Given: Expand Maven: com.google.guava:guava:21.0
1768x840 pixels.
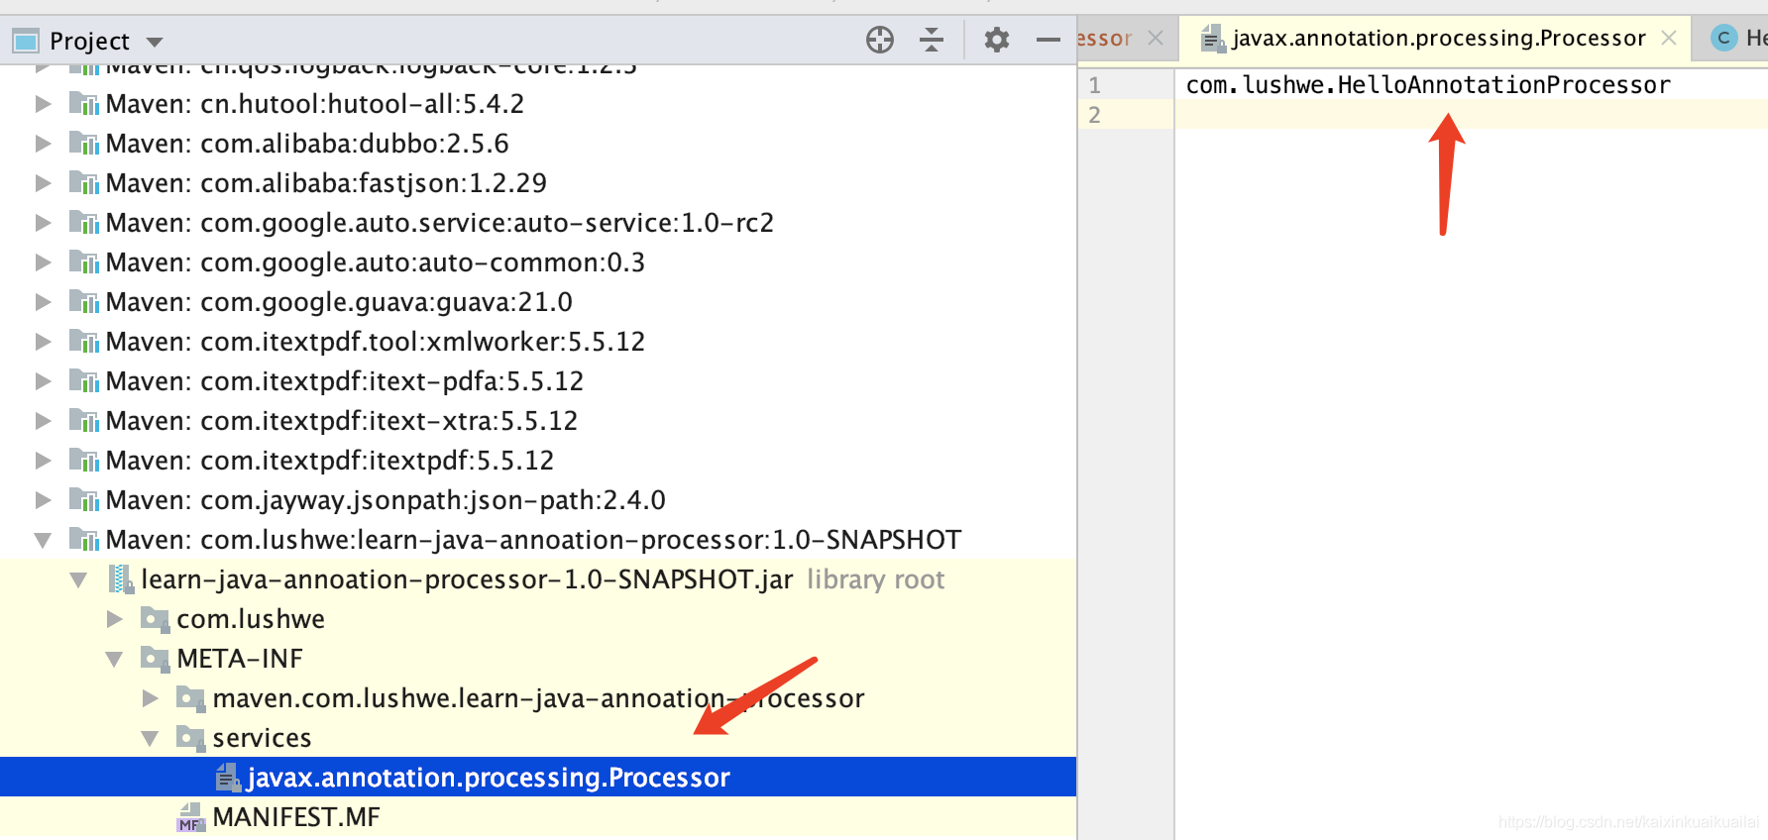Looking at the screenshot, I should 43,302.
